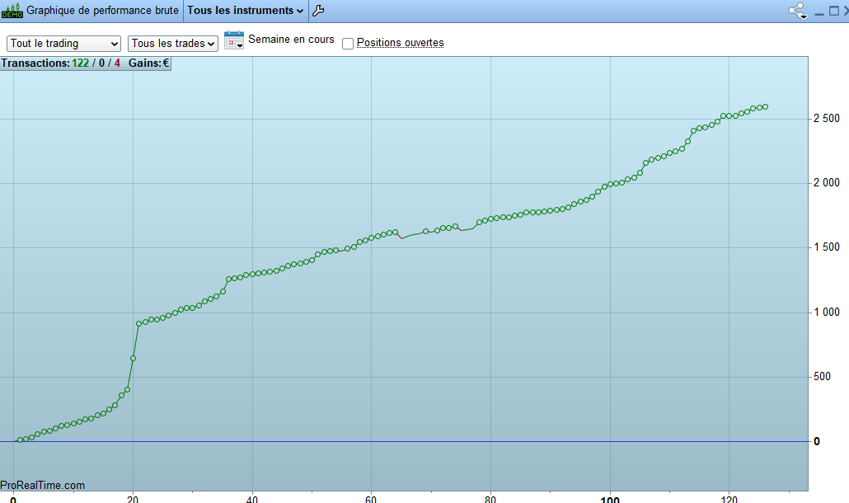Viewport: 849px width, 503px height.
Task: Click the Transactions summary box
Action: tap(86, 63)
